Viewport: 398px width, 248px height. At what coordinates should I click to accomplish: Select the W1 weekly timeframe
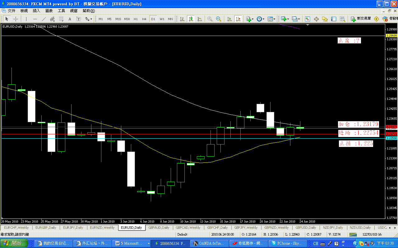pos(162,19)
